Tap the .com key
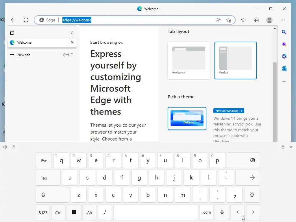Viewport: 296px width, 222px height. 206,212
